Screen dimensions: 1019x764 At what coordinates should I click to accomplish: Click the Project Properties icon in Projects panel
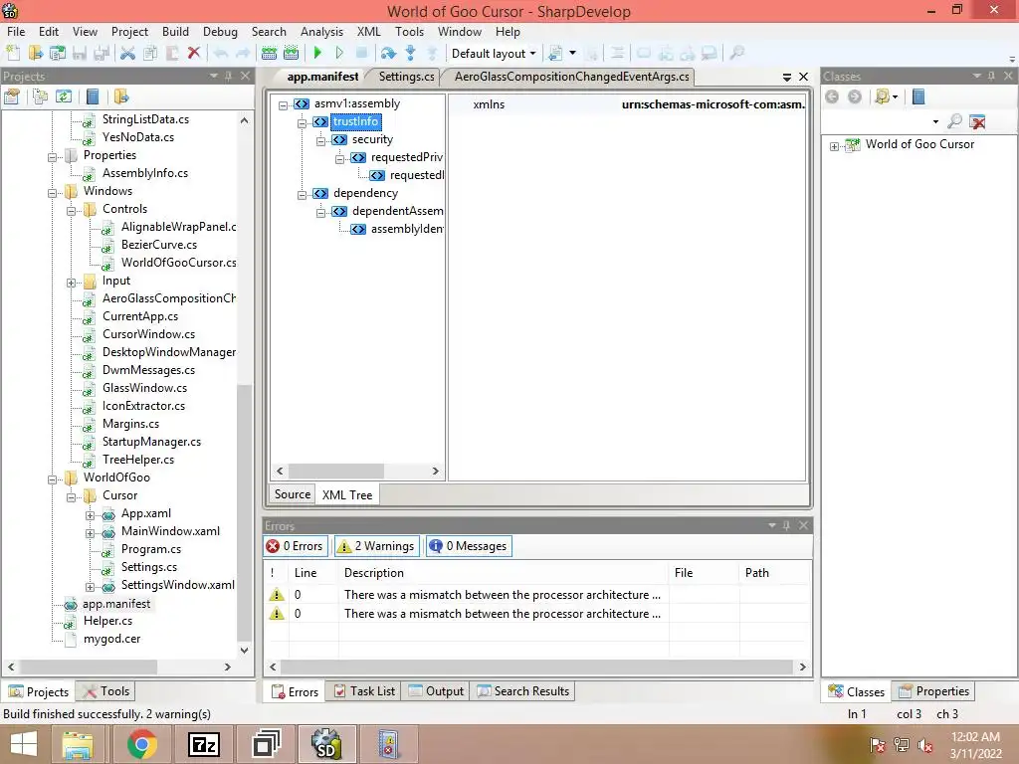coord(12,97)
